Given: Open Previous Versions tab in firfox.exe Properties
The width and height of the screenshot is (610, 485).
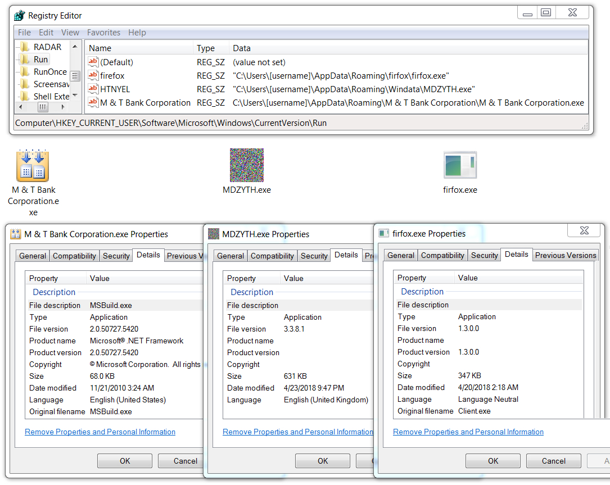Looking at the screenshot, I should [x=565, y=255].
